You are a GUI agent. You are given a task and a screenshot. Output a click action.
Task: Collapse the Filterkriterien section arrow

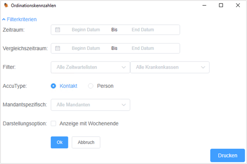click(x=4, y=20)
